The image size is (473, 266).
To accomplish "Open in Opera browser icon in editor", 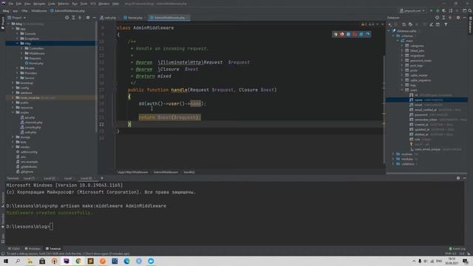I will click(x=355, y=34).
